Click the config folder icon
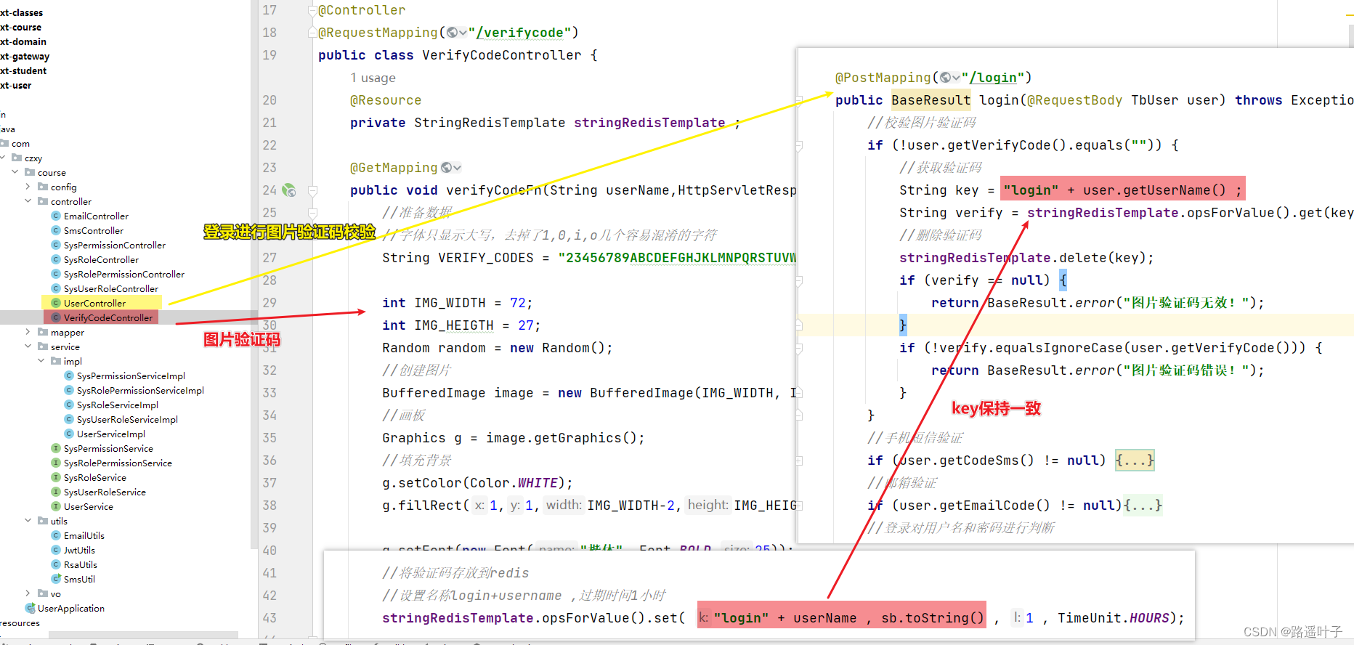Screen dimensions: 1354x645 [43, 187]
